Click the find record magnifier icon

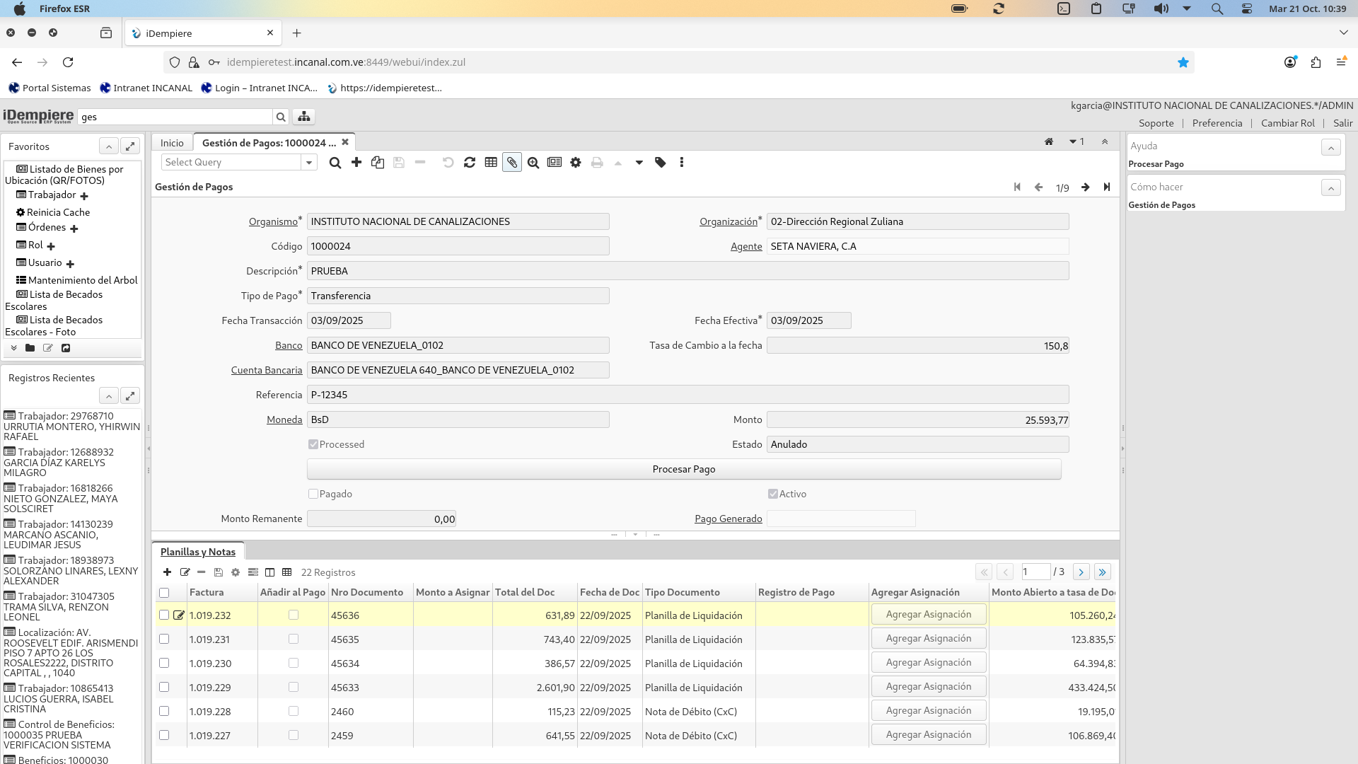click(x=335, y=163)
